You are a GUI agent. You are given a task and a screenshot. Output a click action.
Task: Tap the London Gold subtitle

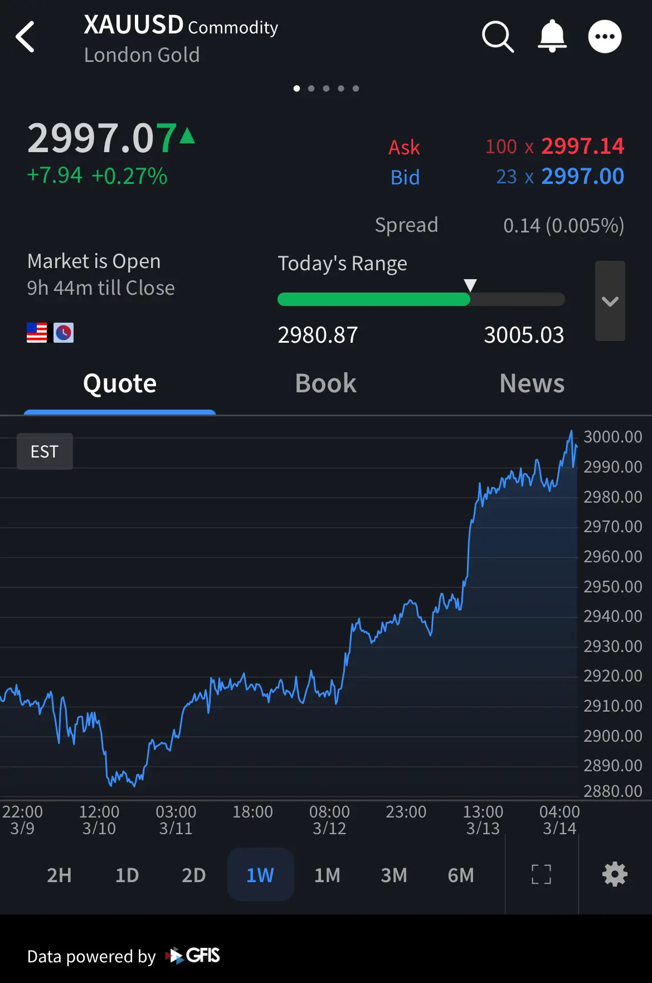tap(142, 55)
